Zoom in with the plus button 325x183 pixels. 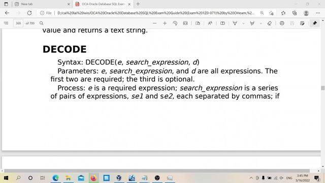165,23
